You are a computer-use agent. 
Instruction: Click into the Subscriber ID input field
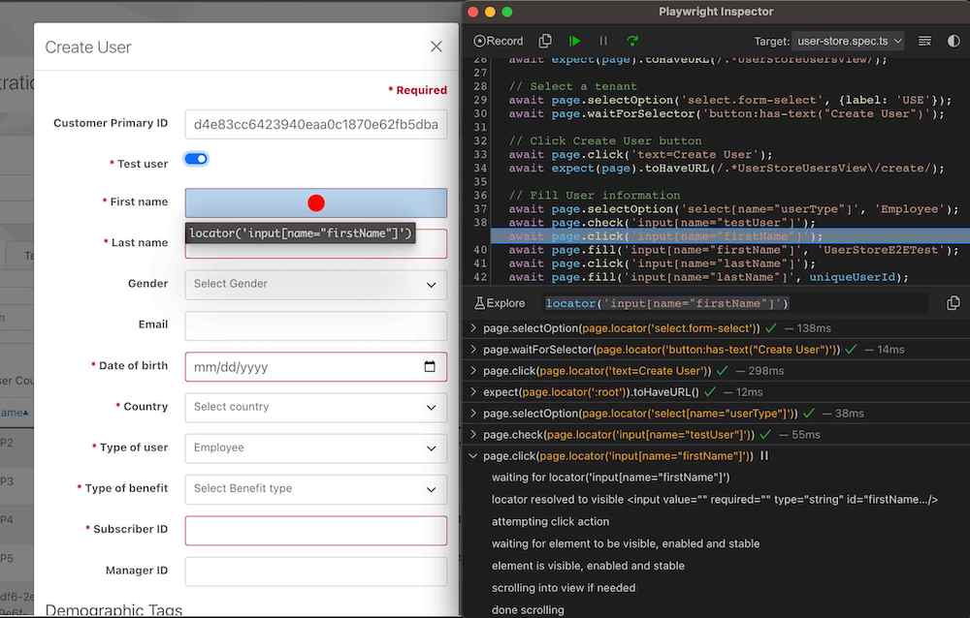(315, 530)
